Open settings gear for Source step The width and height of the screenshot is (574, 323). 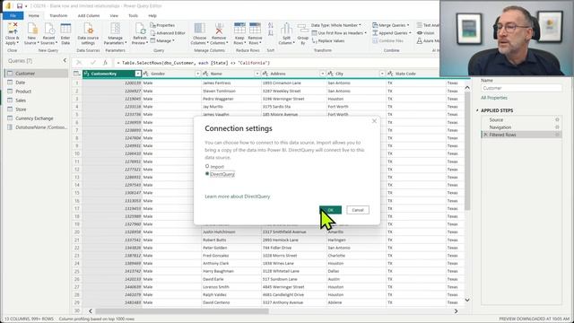coord(557,119)
